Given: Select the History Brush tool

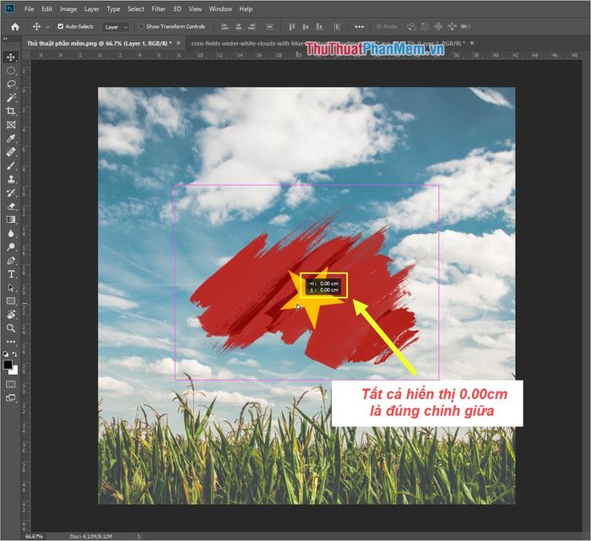Looking at the screenshot, I should [x=10, y=192].
